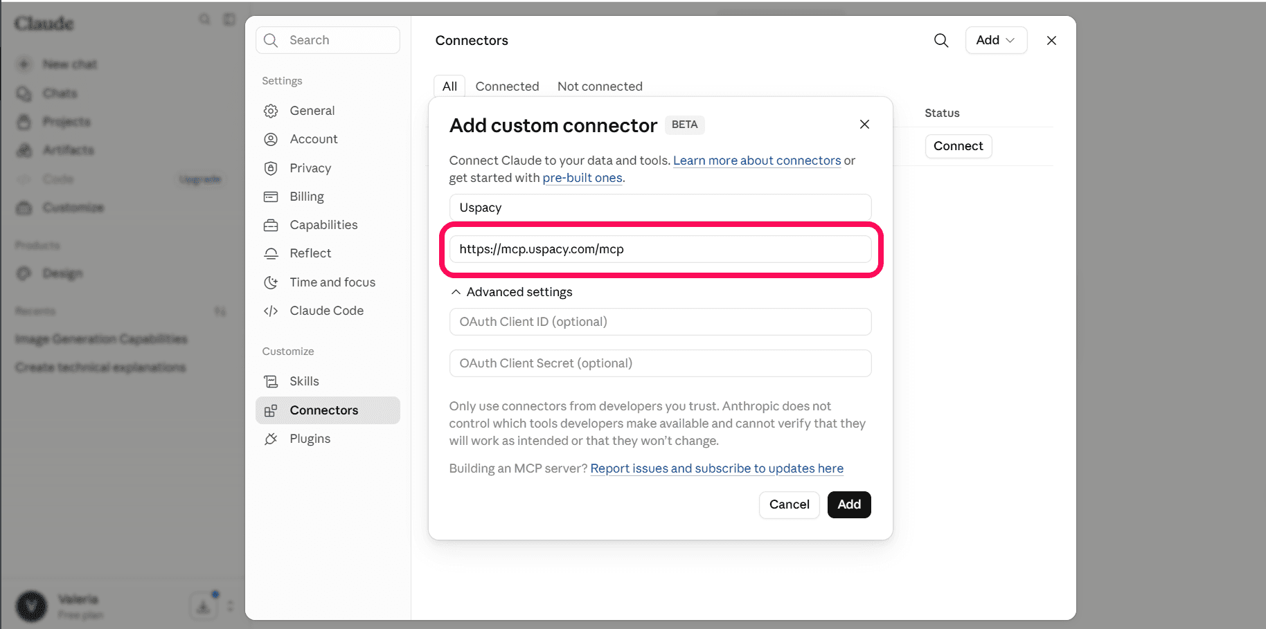Viewport: 1266px width, 629px height.
Task: Click the filter icon beside Recents
Action: 220,311
